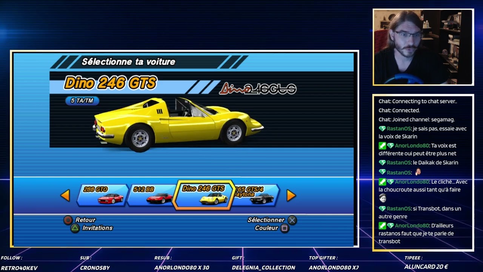Screen dimensions: 483x272
Task: Click the red circle Retour button icon
Action: pos(68,220)
